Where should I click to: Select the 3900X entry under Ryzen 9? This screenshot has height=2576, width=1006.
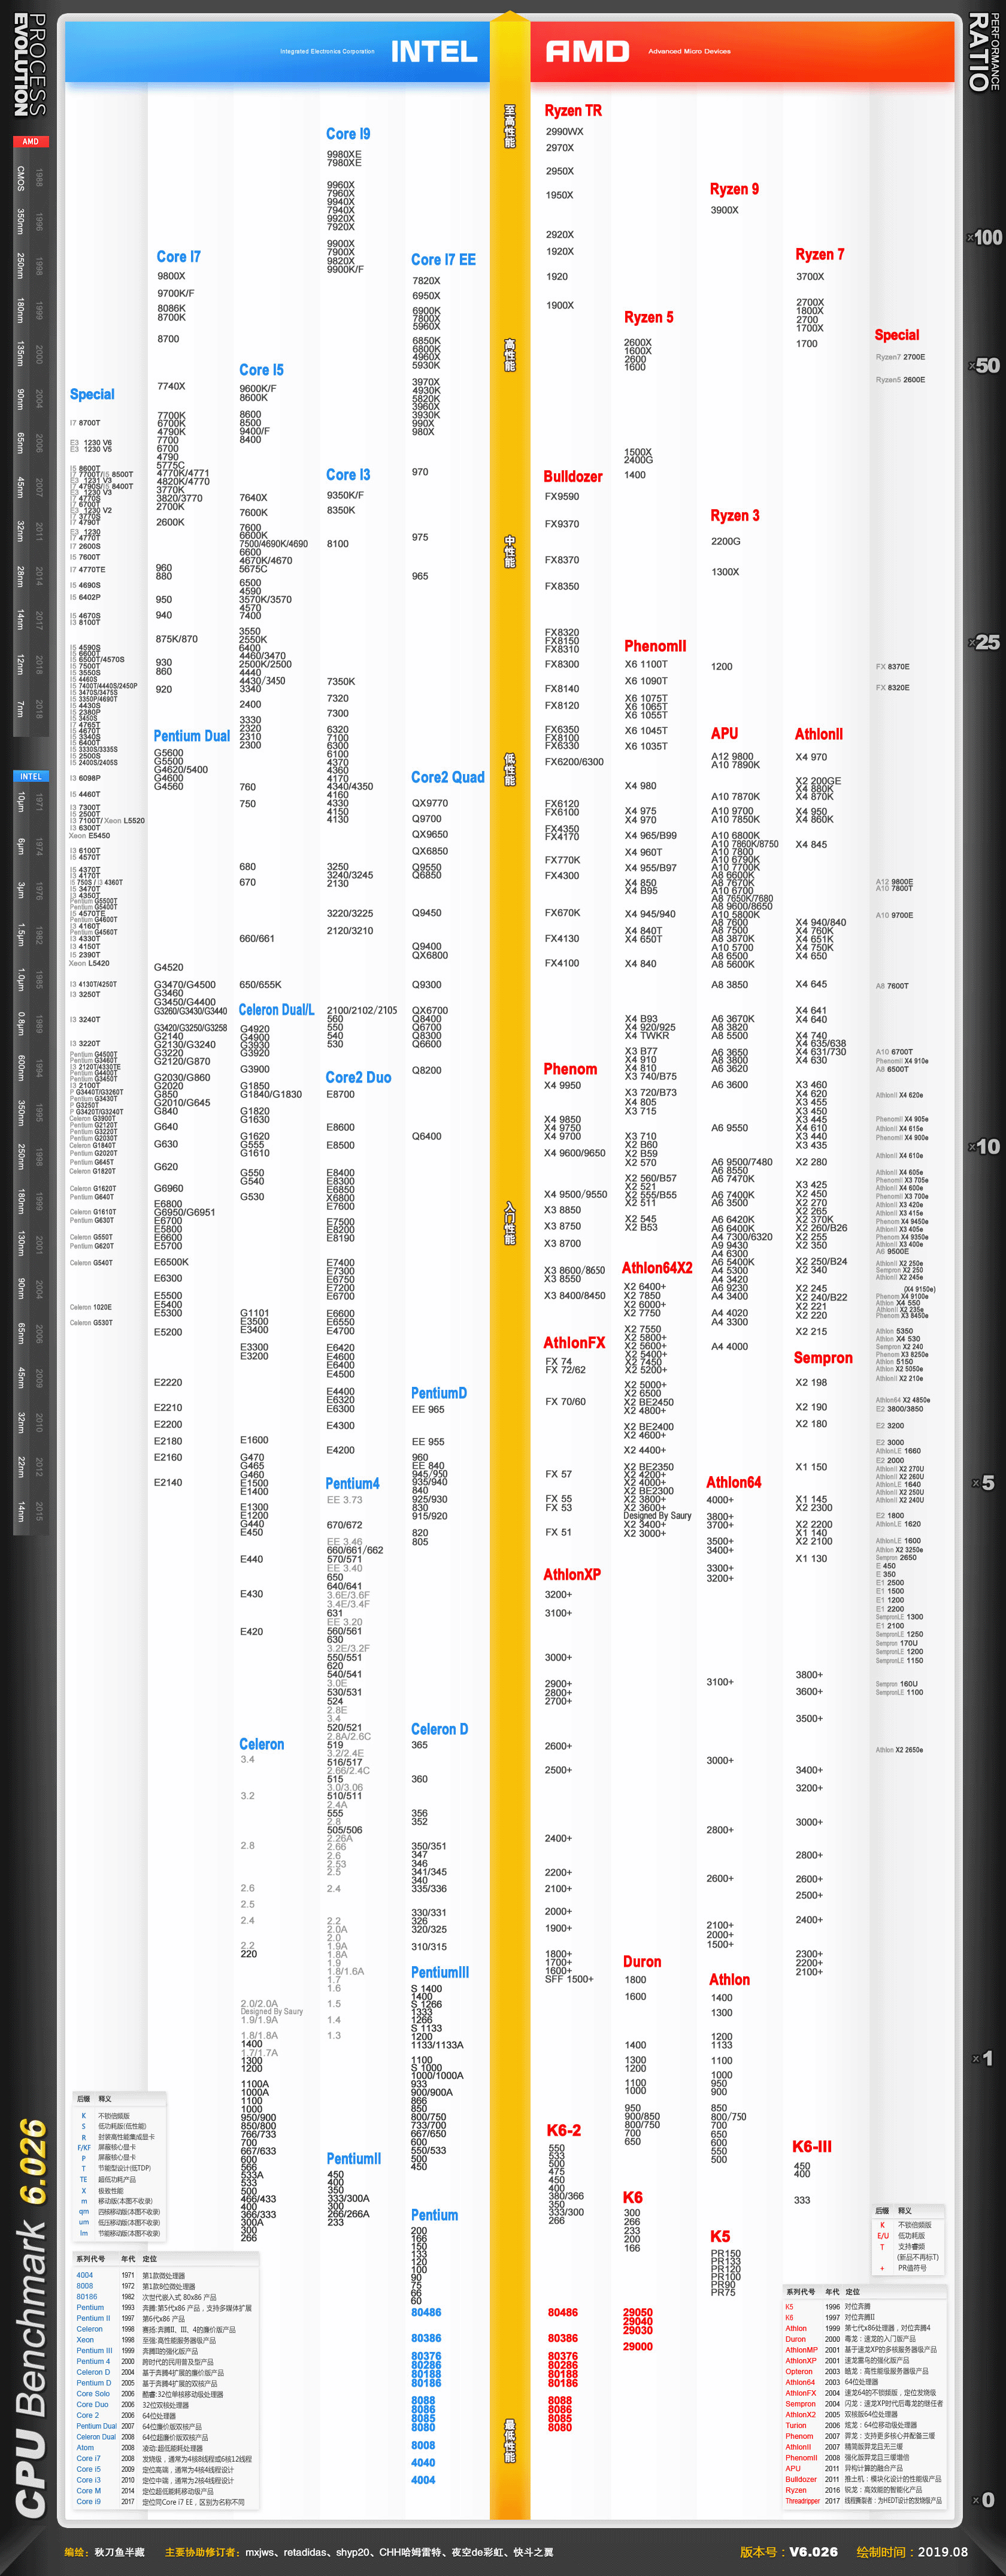point(724,210)
